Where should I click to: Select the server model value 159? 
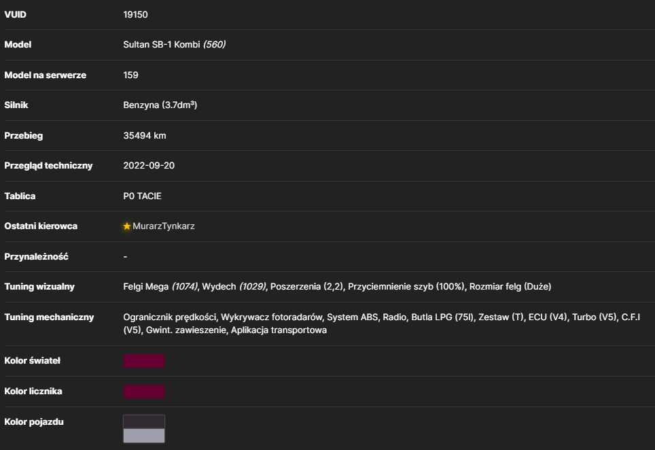click(x=130, y=75)
